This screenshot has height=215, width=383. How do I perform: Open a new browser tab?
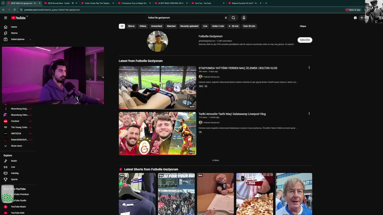tap(266, 3)
